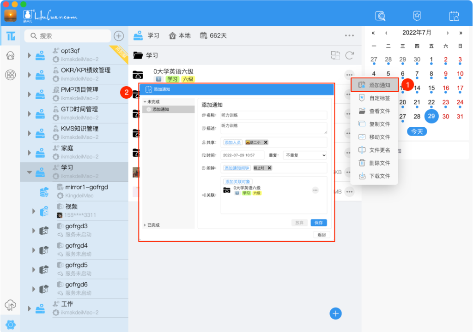This screenshot has width=473, height=332.
Task: Choose 下载文件 from the context menu
Action: click(x=374, y=176)
